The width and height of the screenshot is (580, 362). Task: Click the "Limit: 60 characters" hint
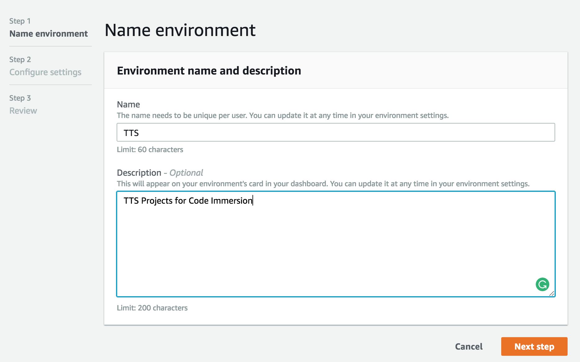(x=150, y=150)
